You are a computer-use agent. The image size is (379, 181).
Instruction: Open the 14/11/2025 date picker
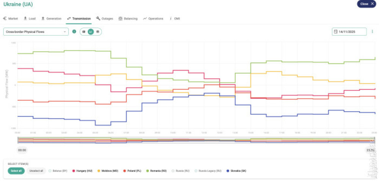[349, 32]
